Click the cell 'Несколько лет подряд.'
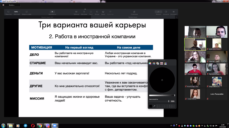Screen dimensions: 229x128 coord(121,73)
